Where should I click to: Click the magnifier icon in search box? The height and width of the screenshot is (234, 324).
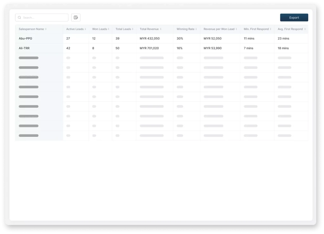point(20,18)
